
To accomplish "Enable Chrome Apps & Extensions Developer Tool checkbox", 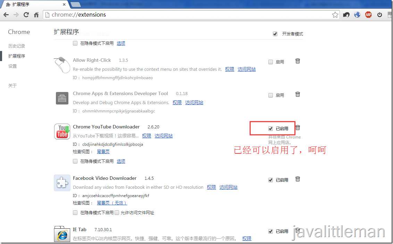I will tap(270, 95).
